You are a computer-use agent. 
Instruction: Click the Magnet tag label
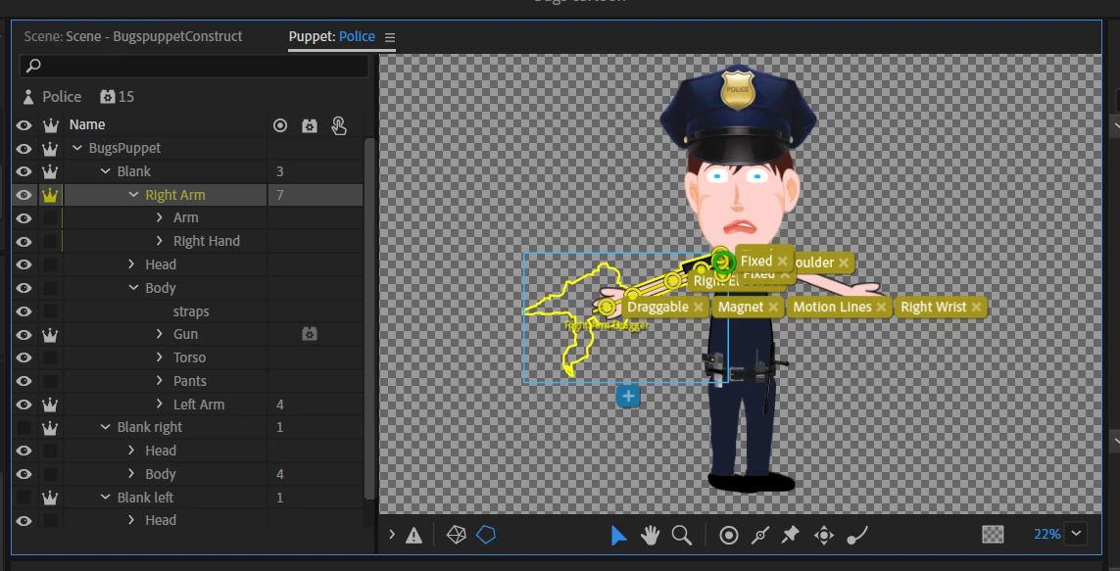pos(740,307)
